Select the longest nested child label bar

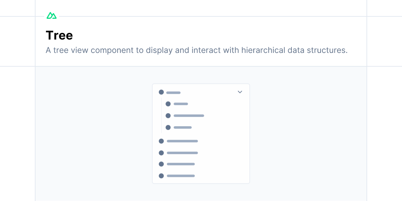189,116
